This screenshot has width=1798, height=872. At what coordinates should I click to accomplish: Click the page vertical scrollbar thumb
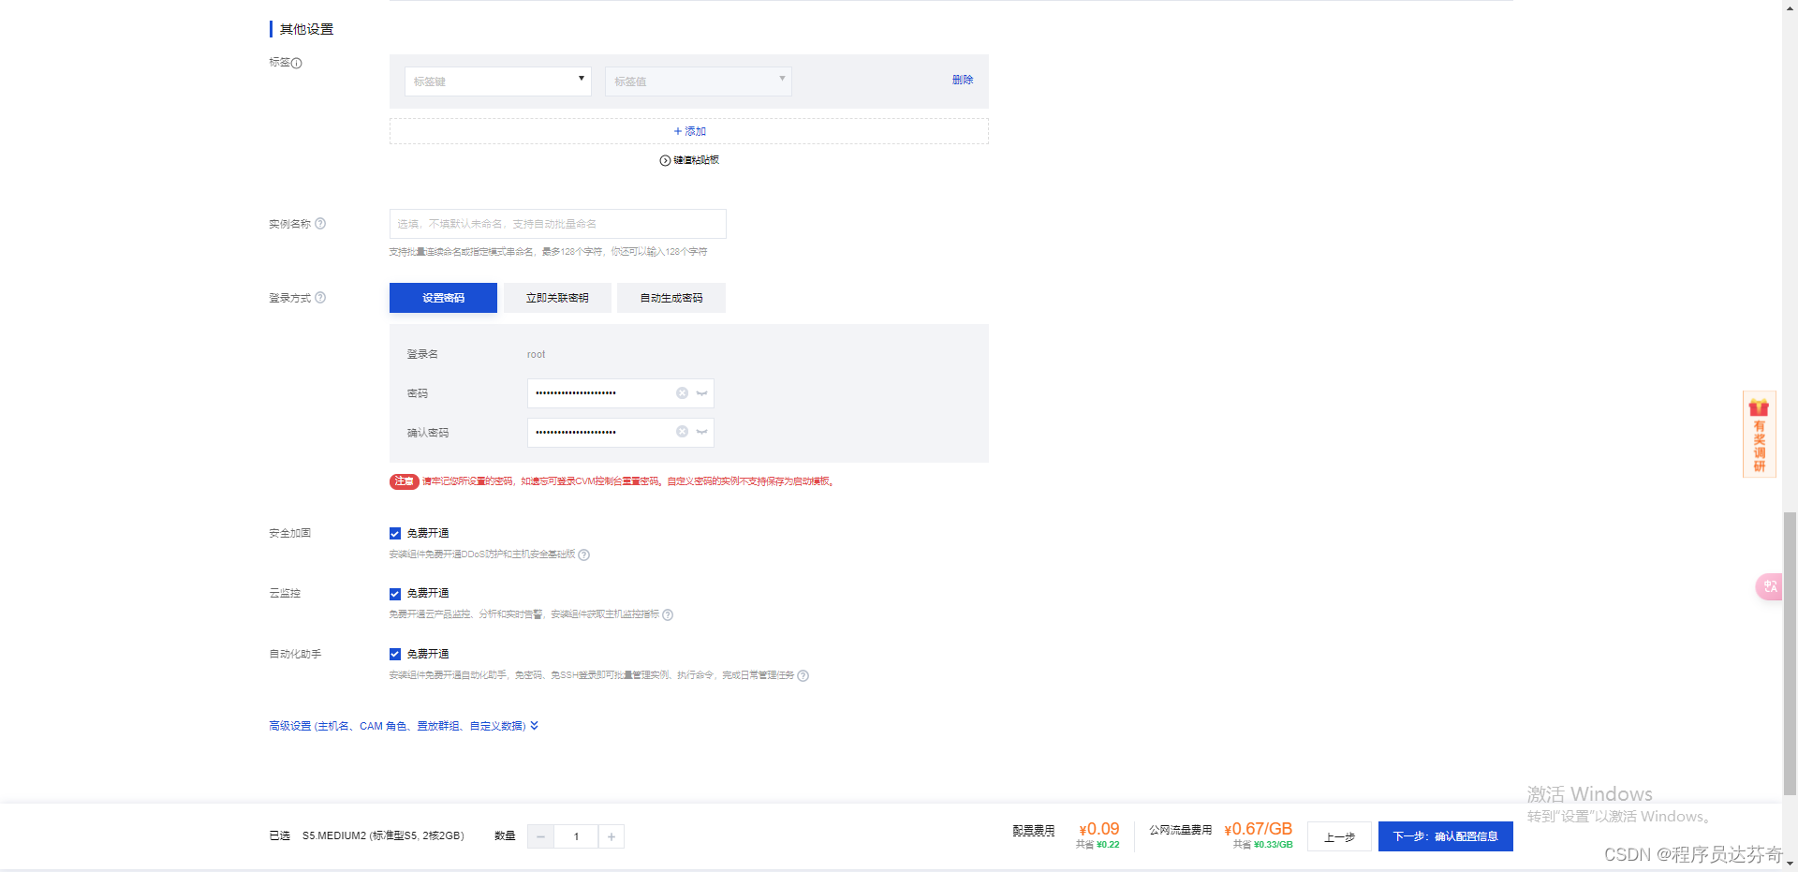pyautogui.click(x=1790, y=653)
